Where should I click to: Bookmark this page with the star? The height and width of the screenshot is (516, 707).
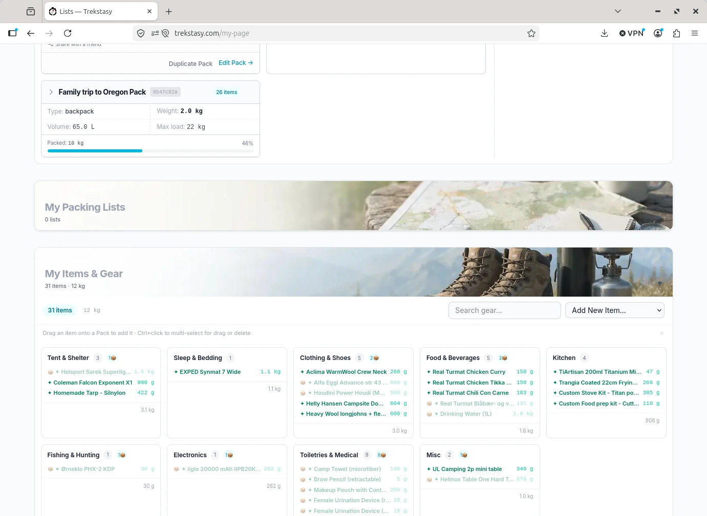tap(531, 33)
